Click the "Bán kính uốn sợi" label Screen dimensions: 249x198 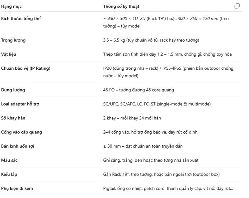pos(18,146)
